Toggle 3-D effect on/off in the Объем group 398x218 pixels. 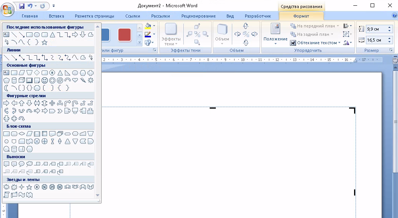pyautogui.click(x=246, y=34)
